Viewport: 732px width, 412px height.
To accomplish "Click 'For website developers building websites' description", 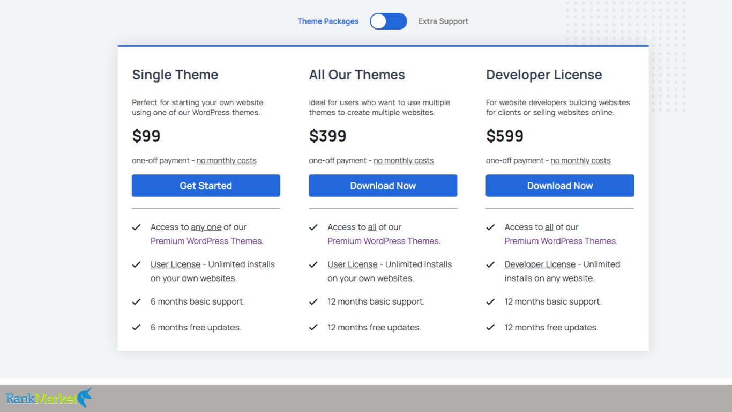I will 558,107.
